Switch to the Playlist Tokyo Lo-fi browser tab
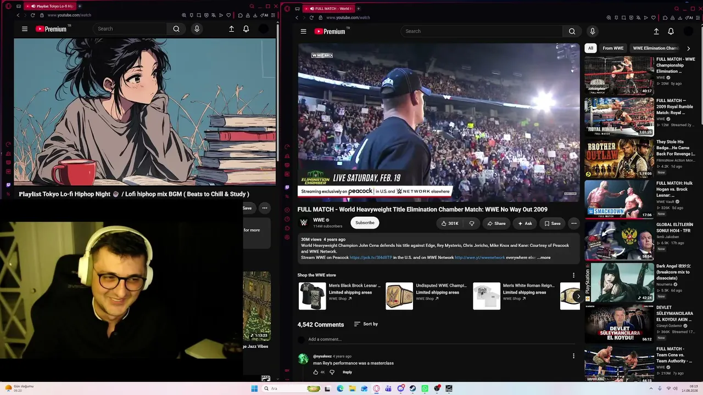703x395 pixels. 51,6
